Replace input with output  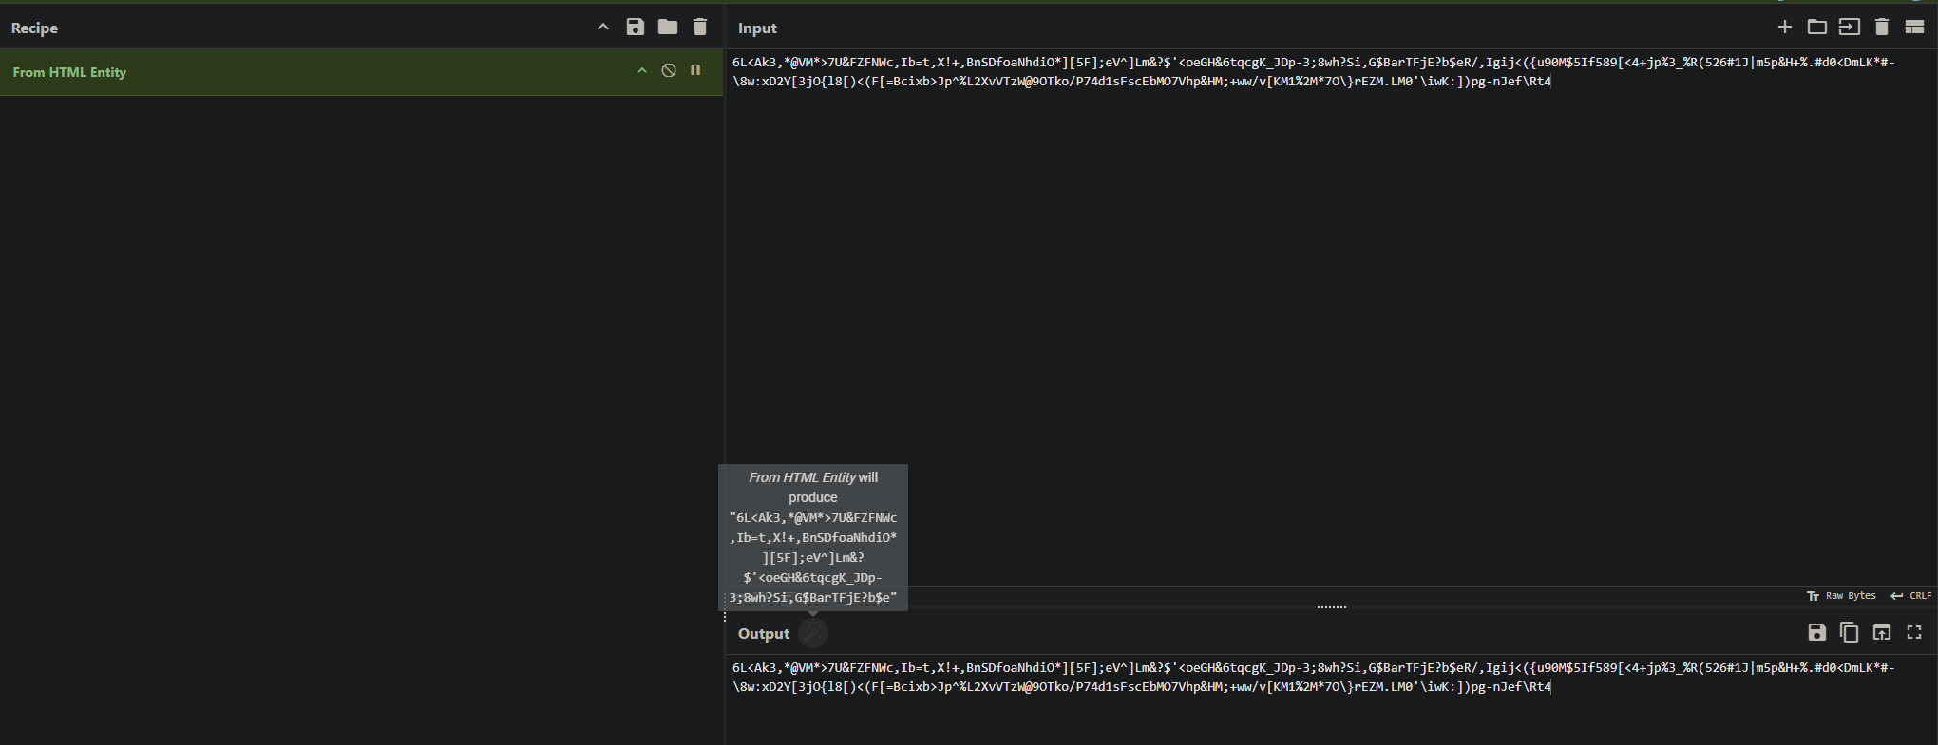tap(1882, 633)
